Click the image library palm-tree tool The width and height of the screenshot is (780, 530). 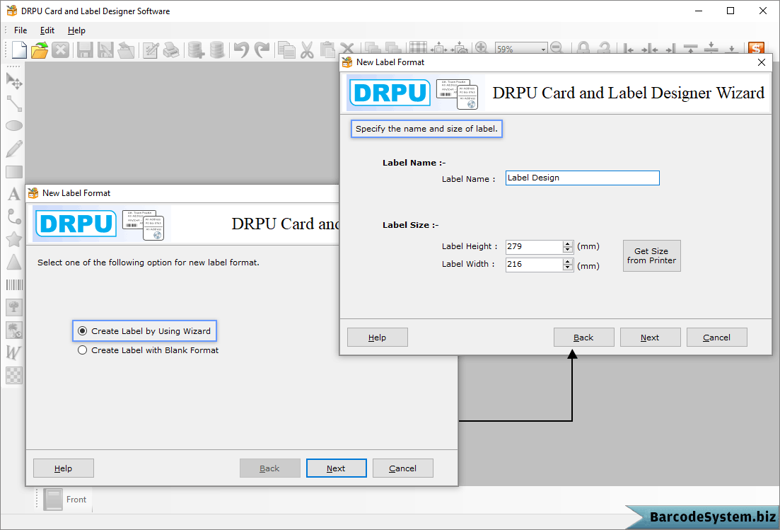14,330
